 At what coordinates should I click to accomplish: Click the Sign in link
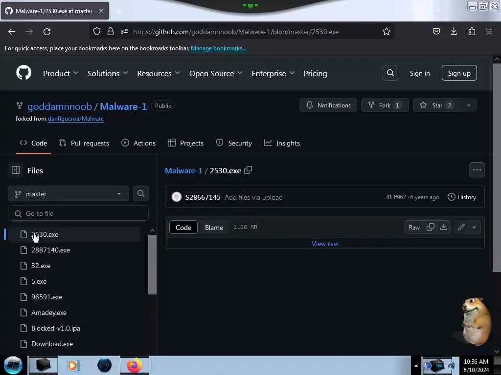click(x=419, y=73)
